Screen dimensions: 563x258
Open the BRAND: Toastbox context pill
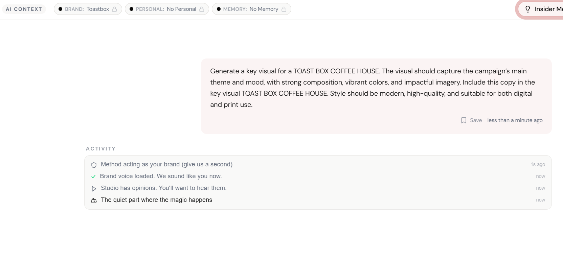pos(88,9)
